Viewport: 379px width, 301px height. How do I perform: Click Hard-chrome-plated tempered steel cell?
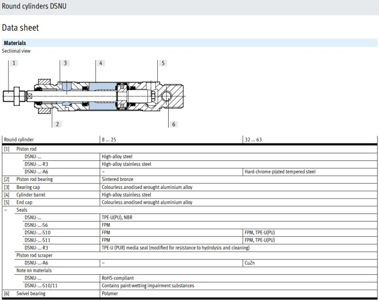tap(280, 171)
